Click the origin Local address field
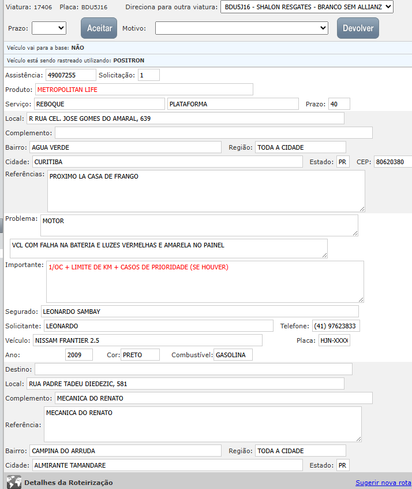 point(185,118)
